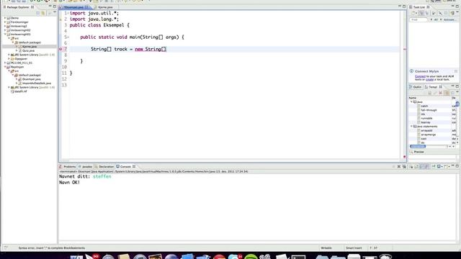Collapse the Repetisjon project
461x259 pixels.
click(5, 67)
